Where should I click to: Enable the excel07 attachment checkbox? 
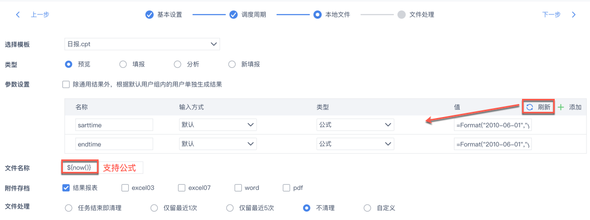tap(182, 188)
